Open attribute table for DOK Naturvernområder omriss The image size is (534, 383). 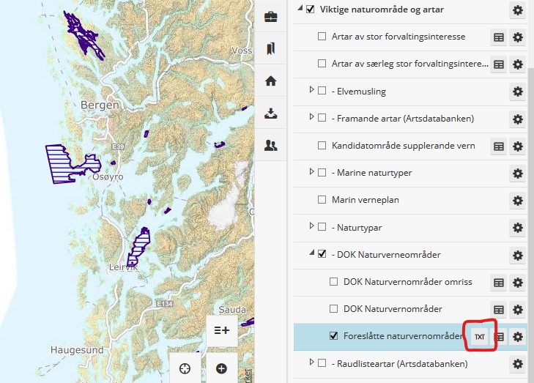click(499, 282)
